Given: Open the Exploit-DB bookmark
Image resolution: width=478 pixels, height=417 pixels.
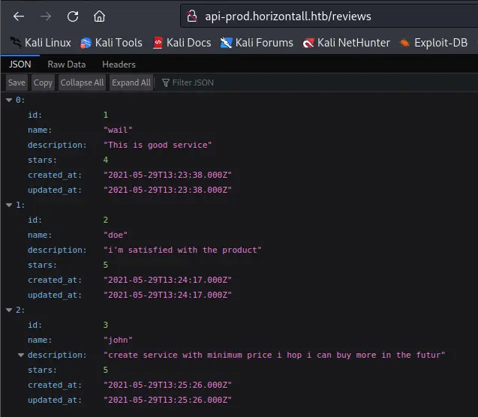Looking at the screenshot, I should (433, 43).
